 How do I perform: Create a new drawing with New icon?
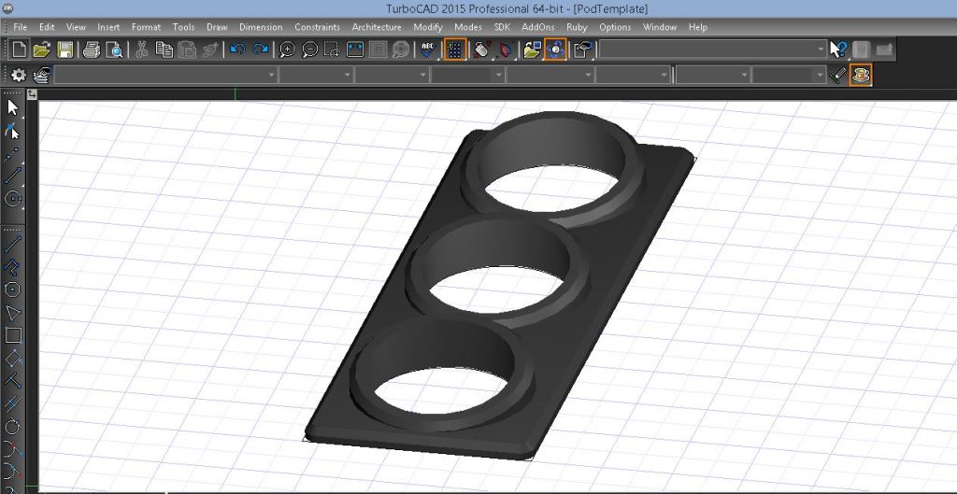coord(19,49)
